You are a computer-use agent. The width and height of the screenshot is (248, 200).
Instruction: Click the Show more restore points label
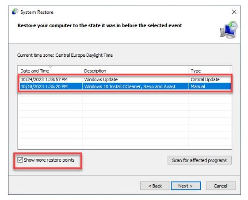[49, 160]
